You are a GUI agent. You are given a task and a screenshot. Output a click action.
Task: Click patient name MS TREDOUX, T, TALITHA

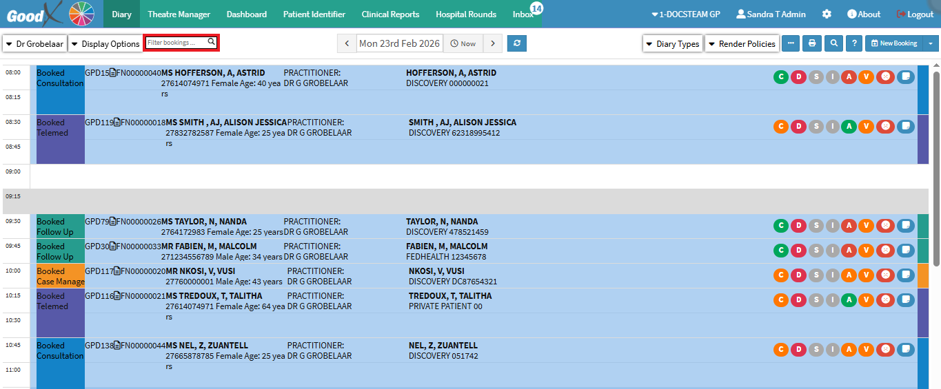click(214, 296)
